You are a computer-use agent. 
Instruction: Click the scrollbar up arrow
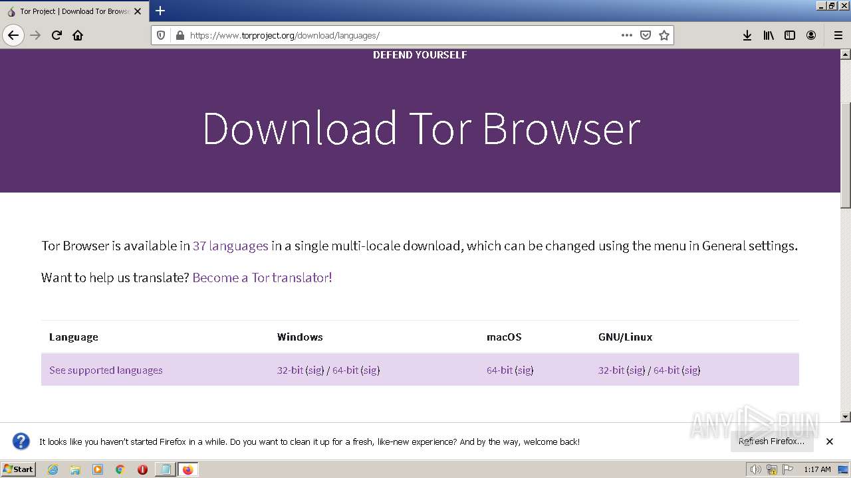846,54
